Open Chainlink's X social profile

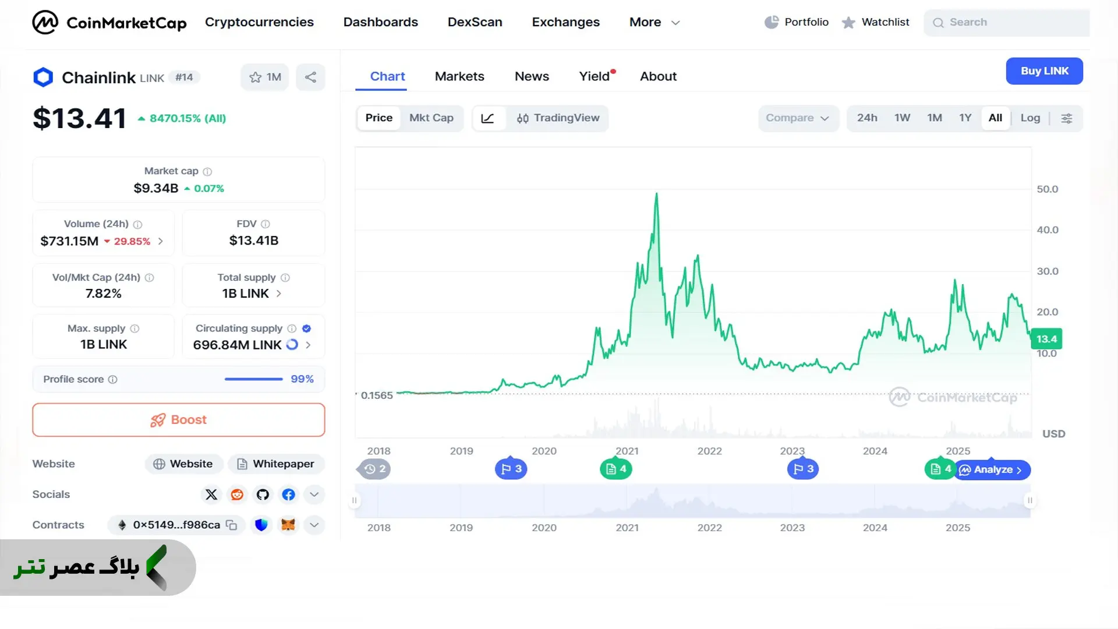pos(211,494)
